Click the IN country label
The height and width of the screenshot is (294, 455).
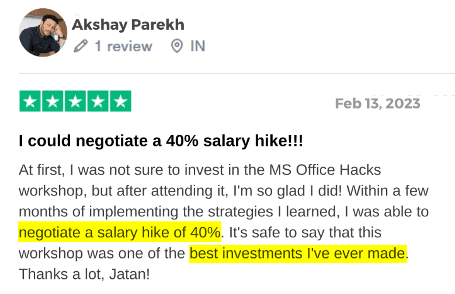[x=197, y=46]
